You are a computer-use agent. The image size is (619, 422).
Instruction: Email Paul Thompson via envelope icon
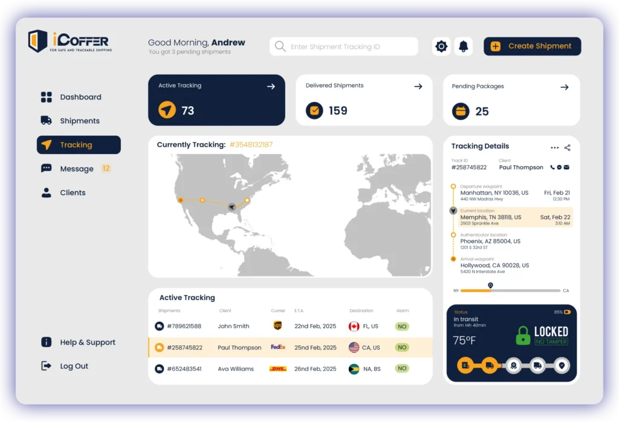(x=566, y=167)
